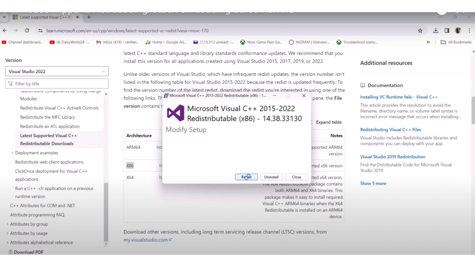This screenshot has height=267, width=475.
Task: Reload the page with the refresh icon
Action: point(27,31)
